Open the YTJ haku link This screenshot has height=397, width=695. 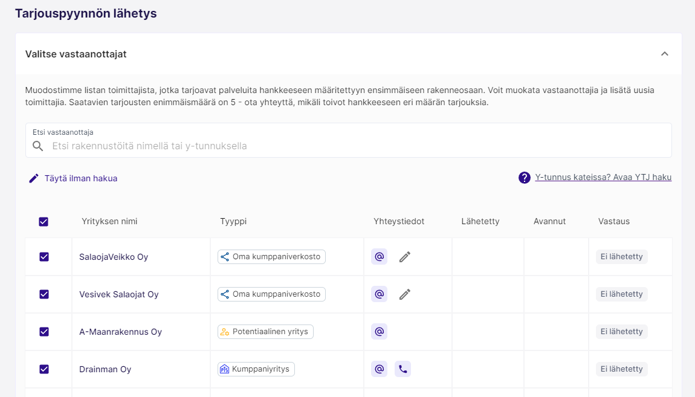click(x=603, y=178)
